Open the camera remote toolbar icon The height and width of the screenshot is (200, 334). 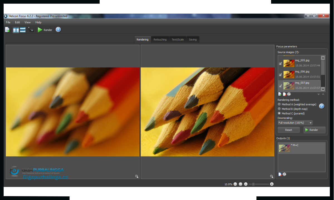pos(31,30)
